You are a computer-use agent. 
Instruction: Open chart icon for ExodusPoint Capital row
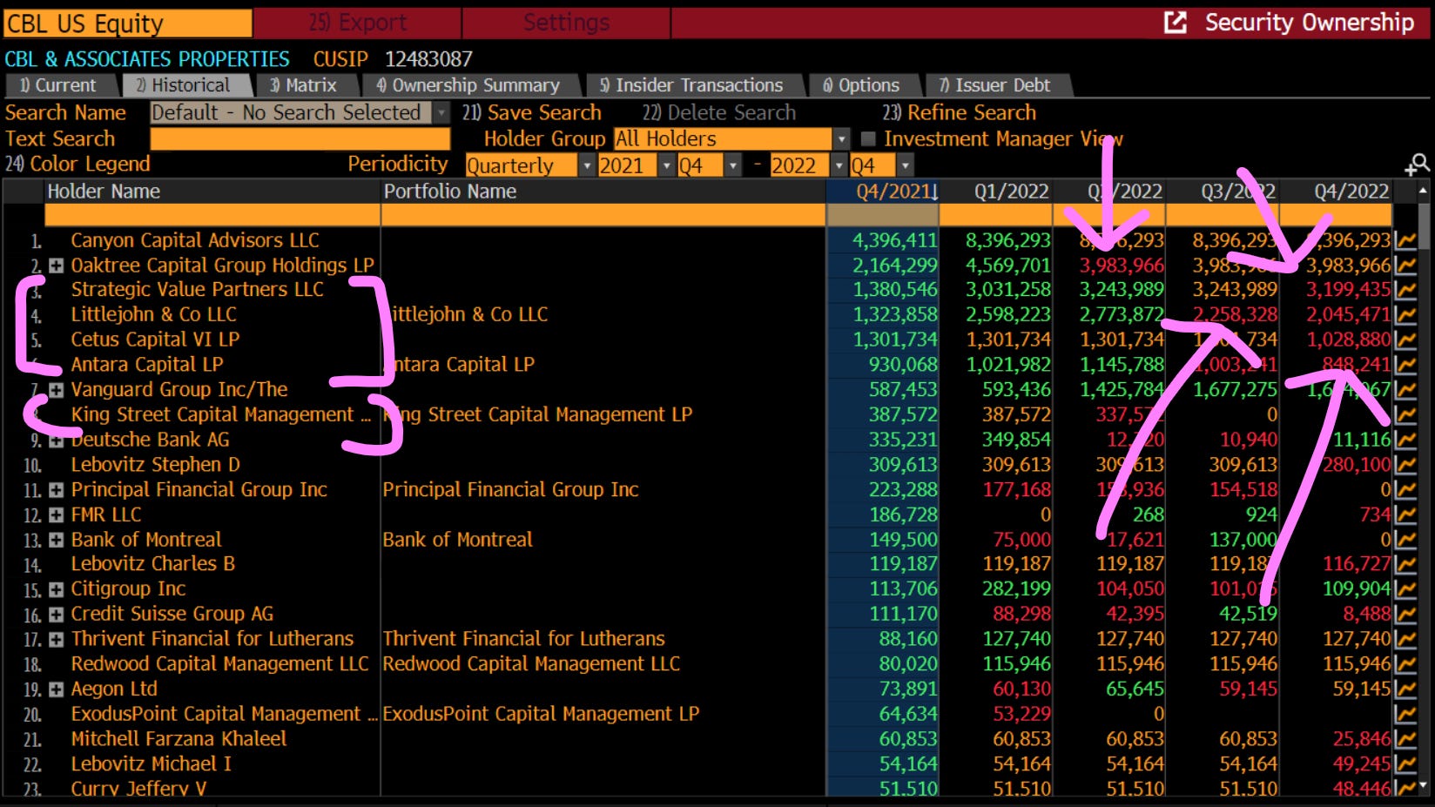click(1405, 715)
